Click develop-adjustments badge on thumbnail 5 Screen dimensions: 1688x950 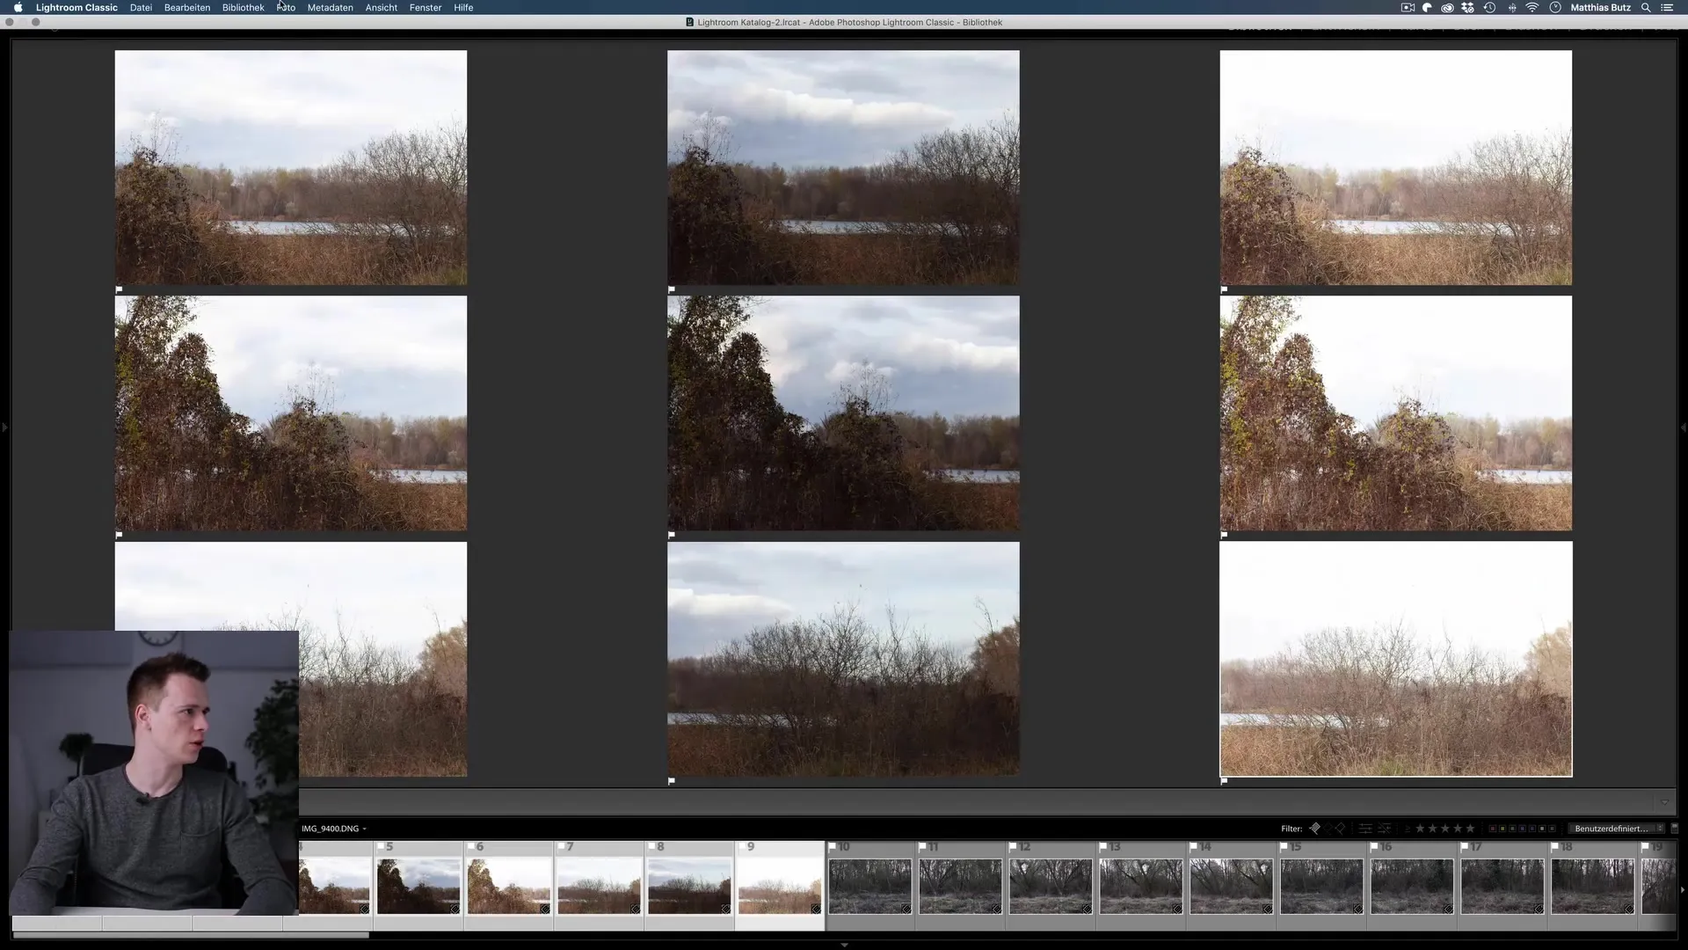[x=455, y=909]
